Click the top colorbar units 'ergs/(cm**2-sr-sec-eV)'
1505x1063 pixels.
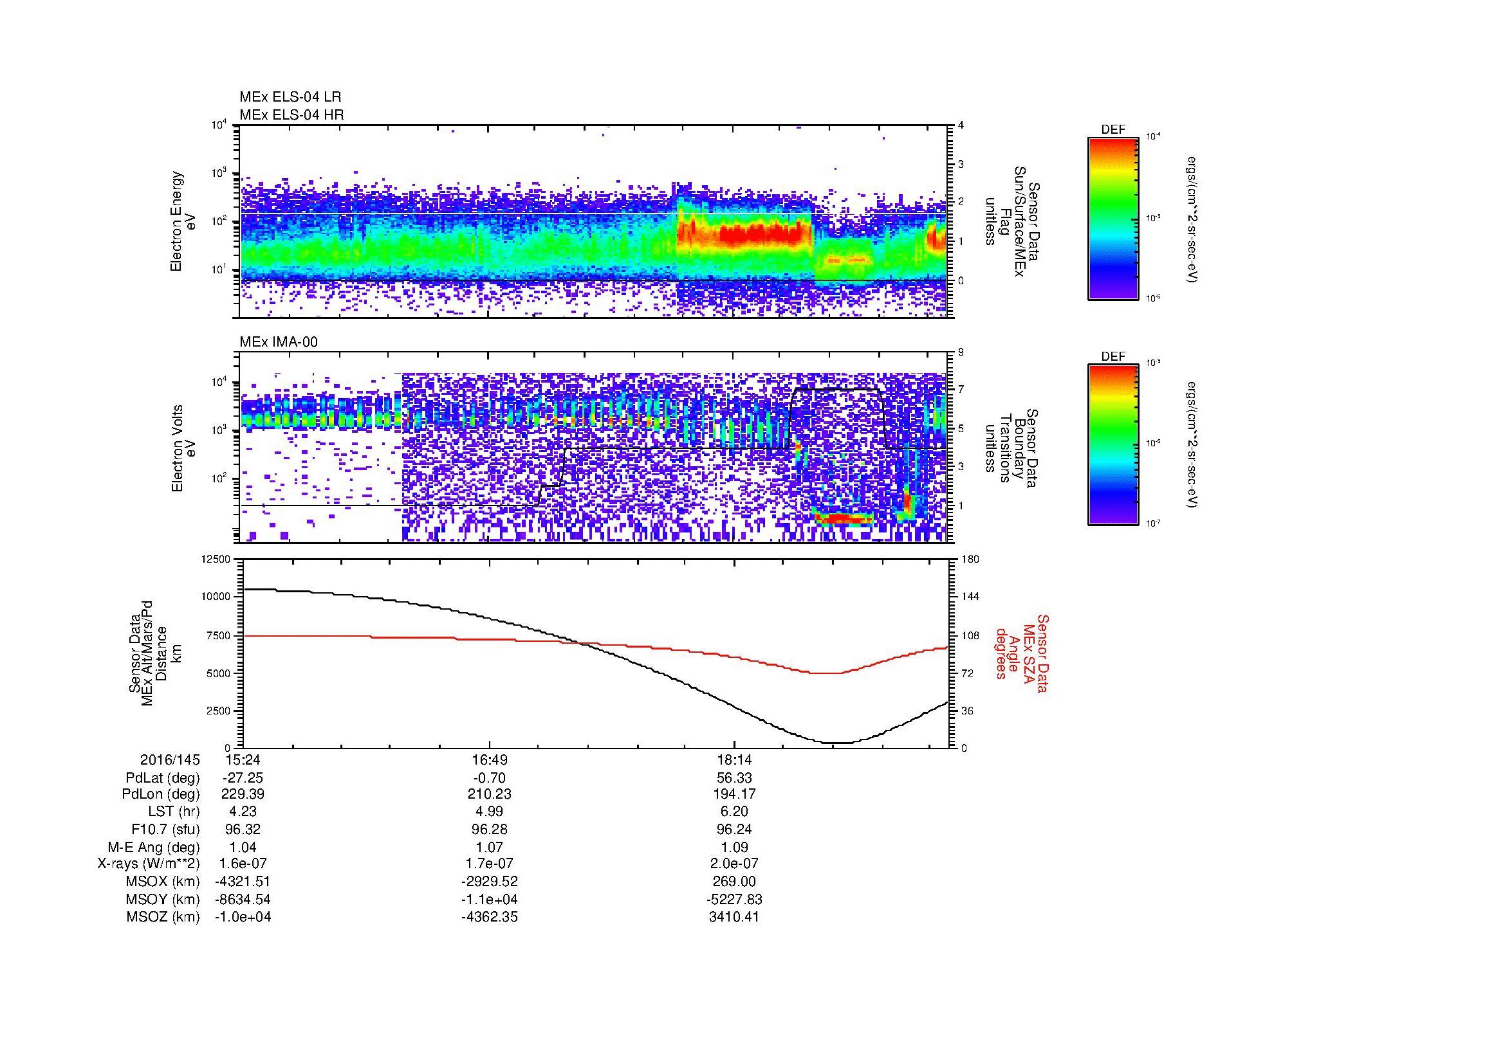click(x=1192, y=219)
